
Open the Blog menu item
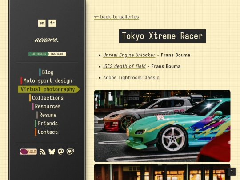pyautogui.click(x=46, y=72)
